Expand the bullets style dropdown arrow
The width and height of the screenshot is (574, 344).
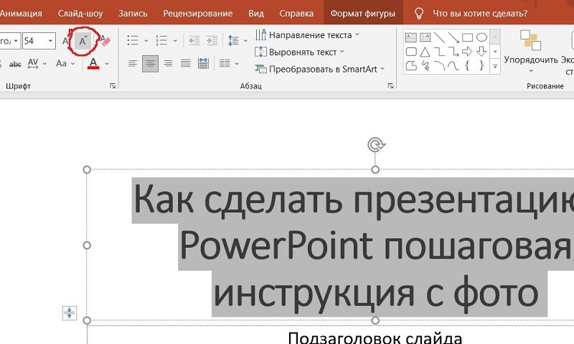pos(146,41)
